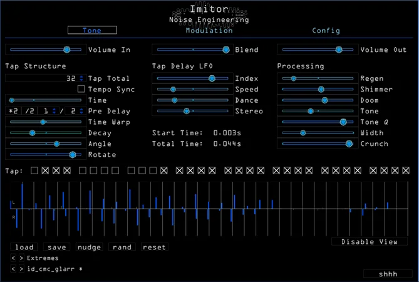The image size is (419, 282).
Task: Switch to the Tone tab
Action: point(92,30)
